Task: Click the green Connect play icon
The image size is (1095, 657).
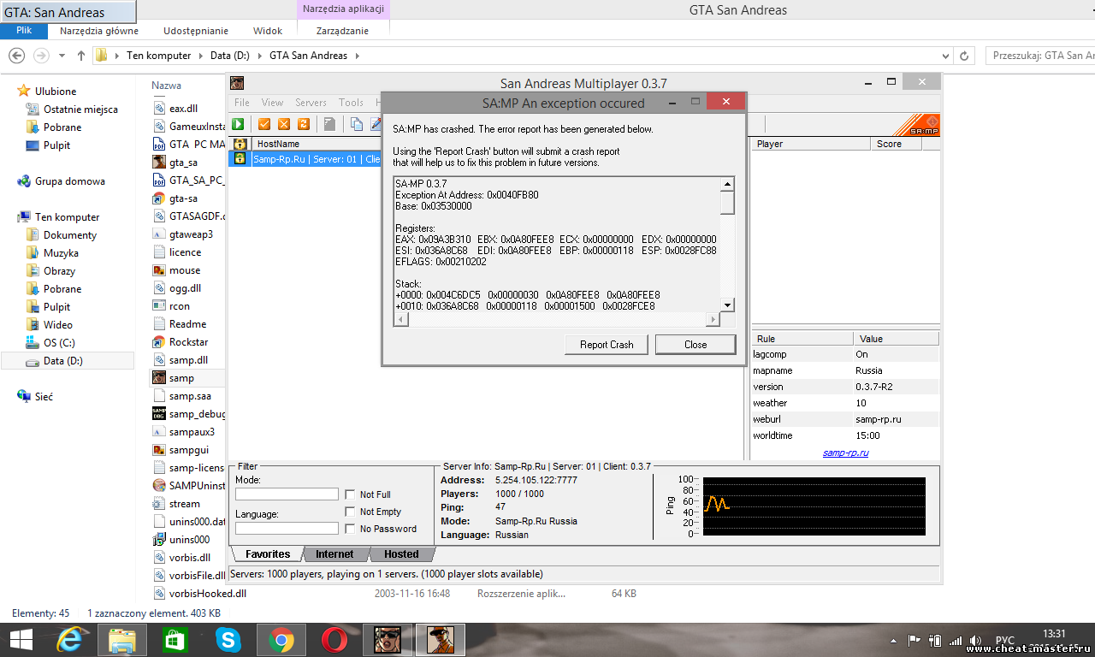Action: pyautogui.click(x=238, y=124)
